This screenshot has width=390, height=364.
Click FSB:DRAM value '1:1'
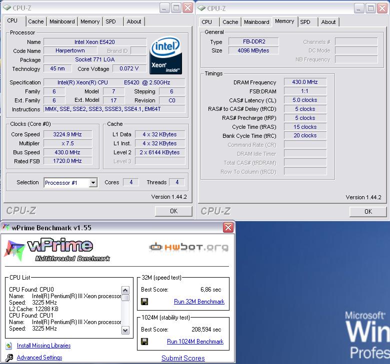click(x=305, y=91)
